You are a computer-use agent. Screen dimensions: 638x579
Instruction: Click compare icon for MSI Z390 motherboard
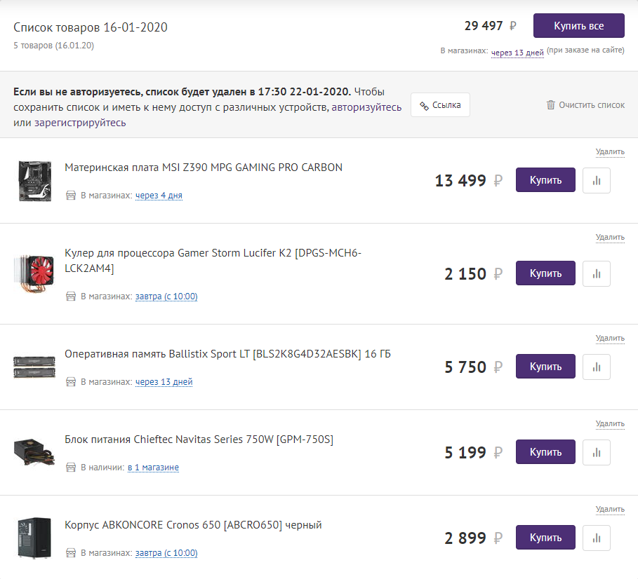(597, 180)
